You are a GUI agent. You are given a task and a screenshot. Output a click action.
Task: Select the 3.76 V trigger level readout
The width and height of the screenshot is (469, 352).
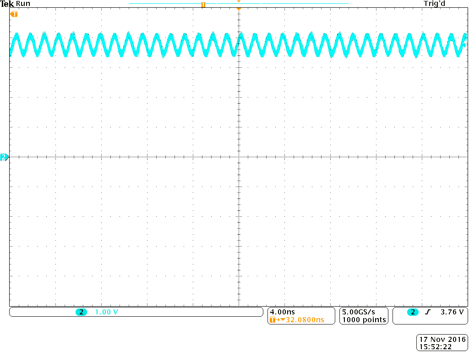[x=452, y=312]
